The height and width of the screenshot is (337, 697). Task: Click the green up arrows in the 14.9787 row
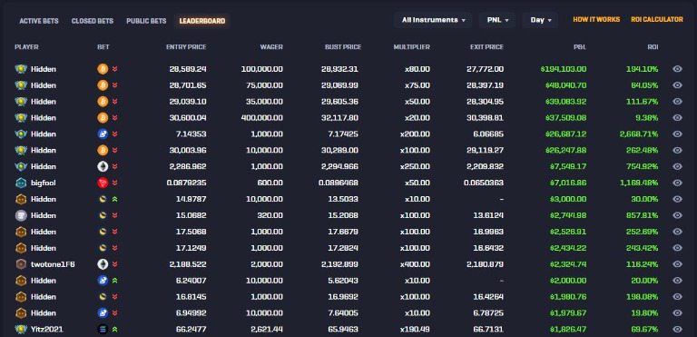pyautogui.click(x=115, y=199)
